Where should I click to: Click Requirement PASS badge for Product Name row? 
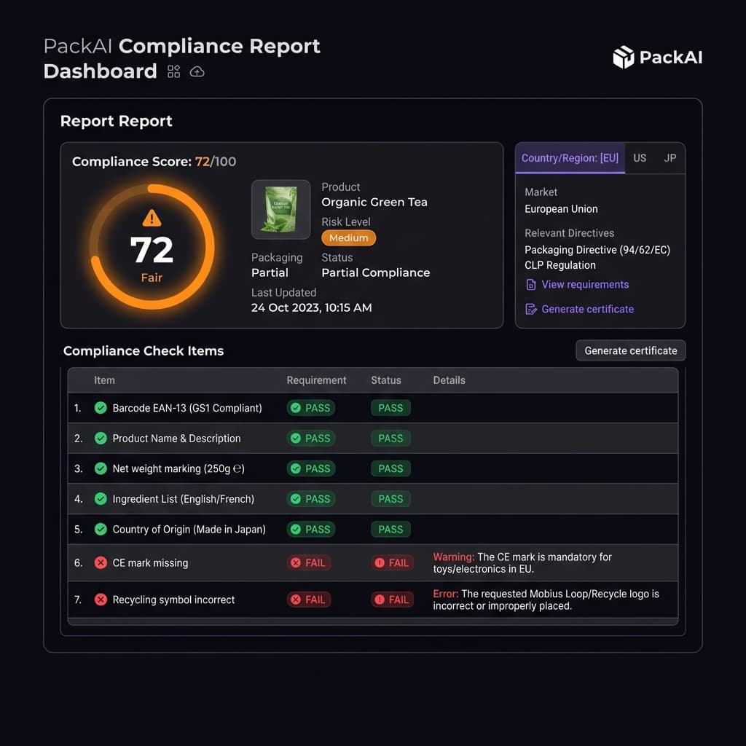click(x=310, y=438)
